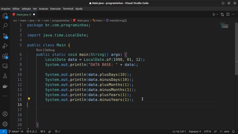The width and height of the screenshot is (238, 134).
Task: Click line number 7 in gutter
Action: pyautogui.click(x=21, y=60)
